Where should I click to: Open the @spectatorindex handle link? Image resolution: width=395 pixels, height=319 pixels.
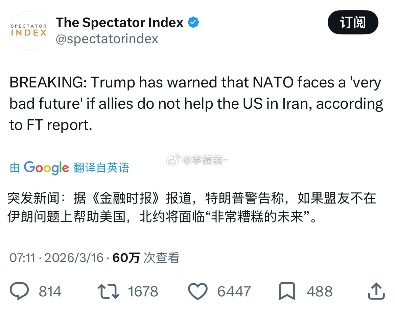(x=107, y=39)
